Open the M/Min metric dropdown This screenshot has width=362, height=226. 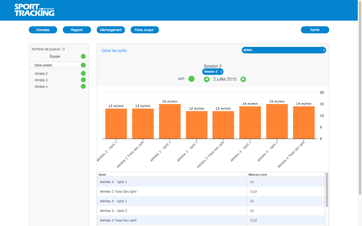[284, 50]
